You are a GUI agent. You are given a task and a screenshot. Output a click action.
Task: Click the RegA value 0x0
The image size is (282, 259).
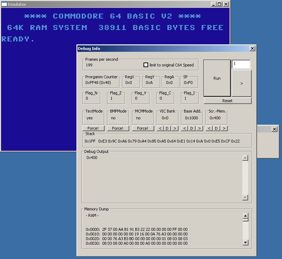point(169,83)
